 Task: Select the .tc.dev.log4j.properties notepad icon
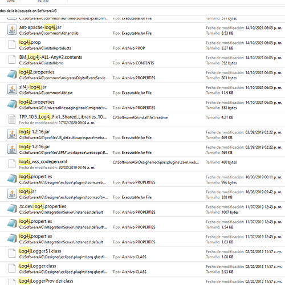pos(12,209)
